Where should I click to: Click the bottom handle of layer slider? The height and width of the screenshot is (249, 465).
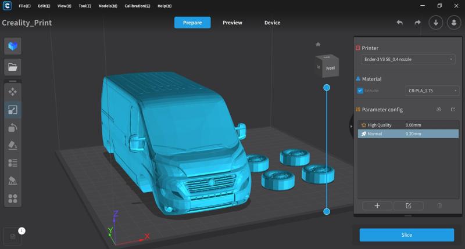(327, 211)
